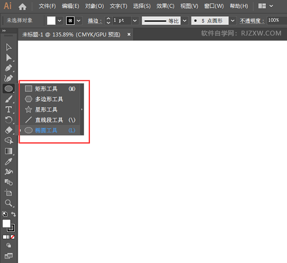The image size is (287, 263).
Task: Change the drawing mode
Action: pyautogui.click(x=9, y=245)
